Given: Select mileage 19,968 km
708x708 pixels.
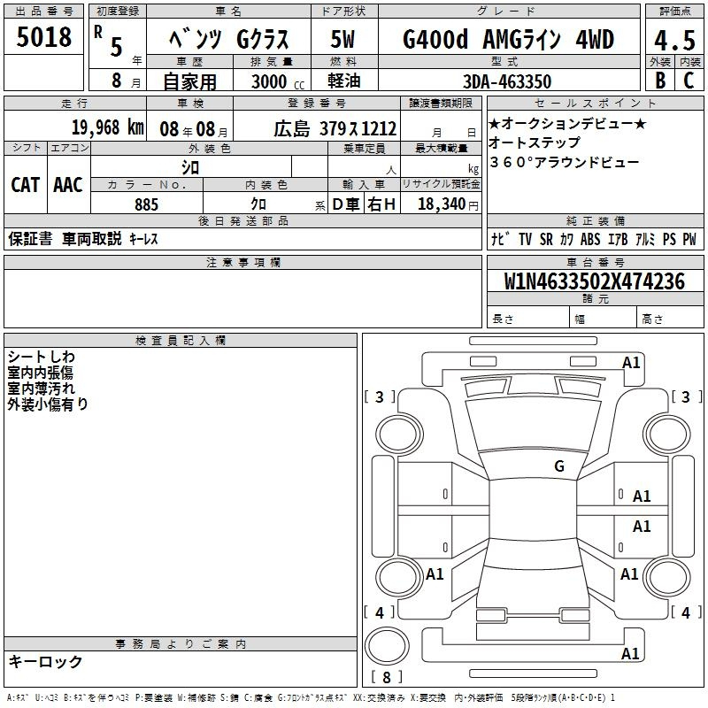Looking at the screenshot, I should (x=107, y=127).
